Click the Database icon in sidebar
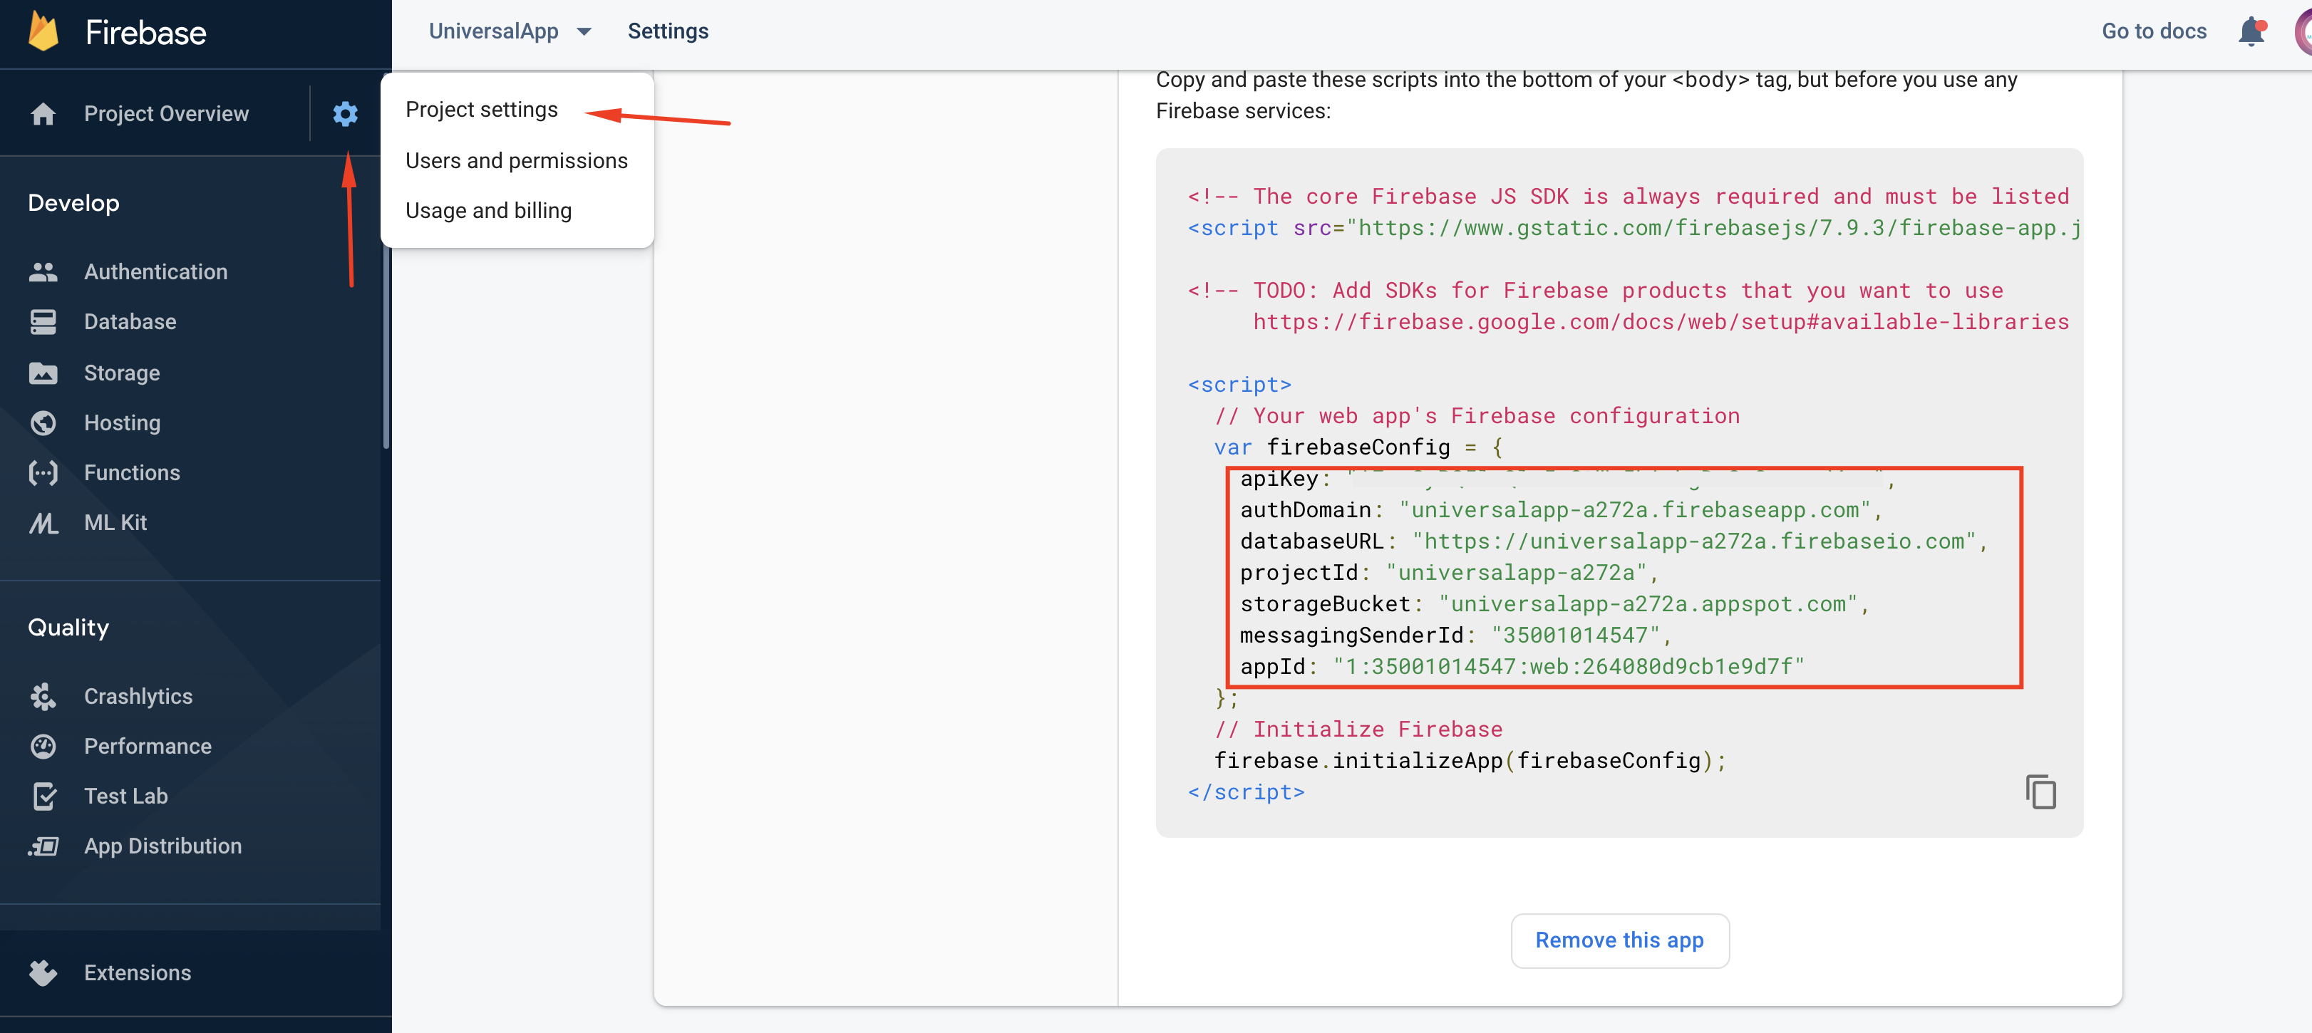 tap(43, 322)
